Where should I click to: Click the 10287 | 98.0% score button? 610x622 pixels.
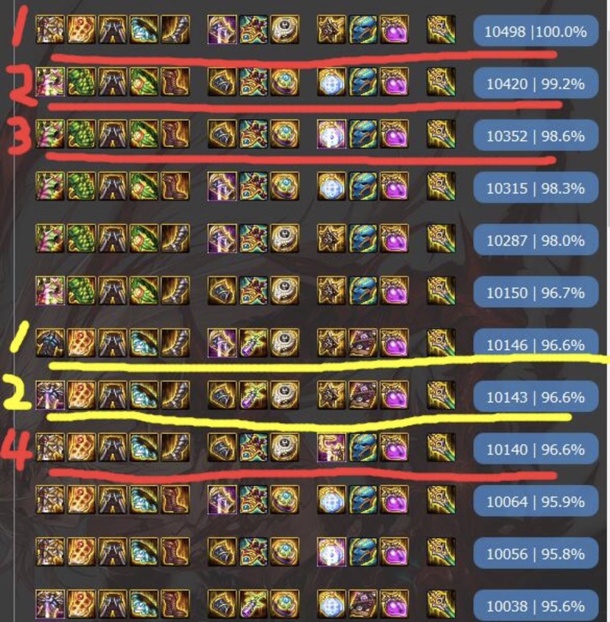pos(536,240)
